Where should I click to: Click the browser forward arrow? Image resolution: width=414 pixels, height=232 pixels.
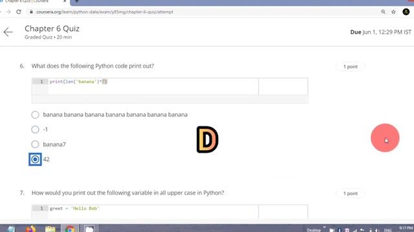point(8,12)
